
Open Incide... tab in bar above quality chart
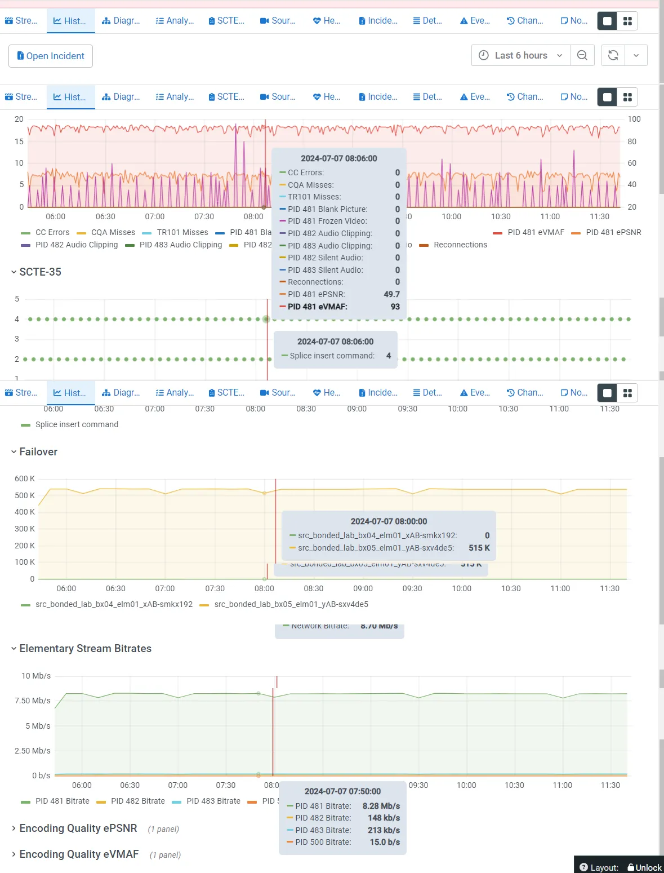[378, 97]
